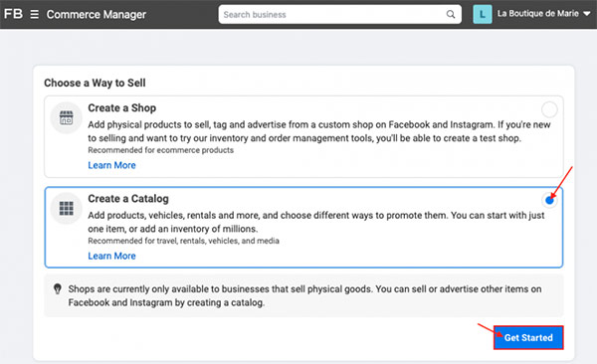Click Get Started button
This screenshot has width=597, height=364.
pyautogui.click(x=528, y=337)
